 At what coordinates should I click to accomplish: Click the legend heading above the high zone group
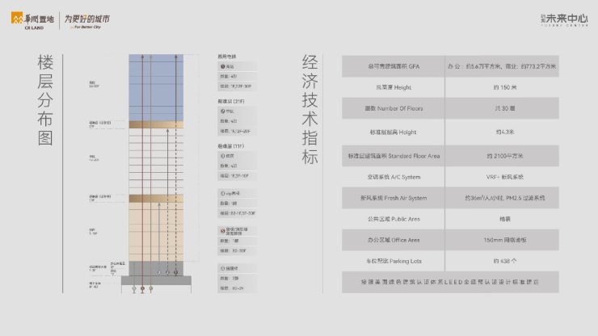point(227,57)
